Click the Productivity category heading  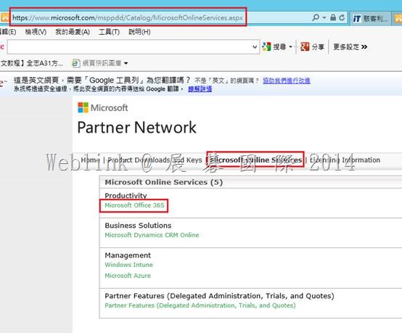pyautogui.click(x=126, y=195)
